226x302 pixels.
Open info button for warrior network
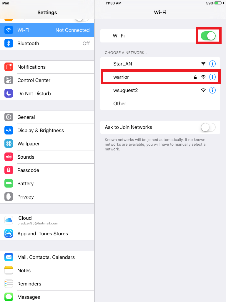(212, 77)
